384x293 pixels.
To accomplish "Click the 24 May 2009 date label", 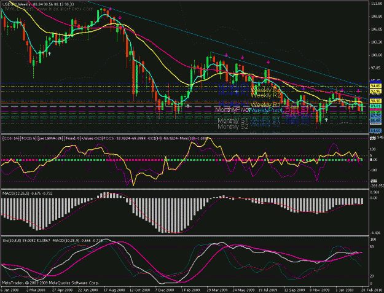I will (243, 290).
